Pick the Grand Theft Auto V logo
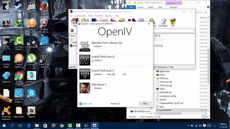The width and height of the screenshot is (230, 129). [x=85, y=74]
